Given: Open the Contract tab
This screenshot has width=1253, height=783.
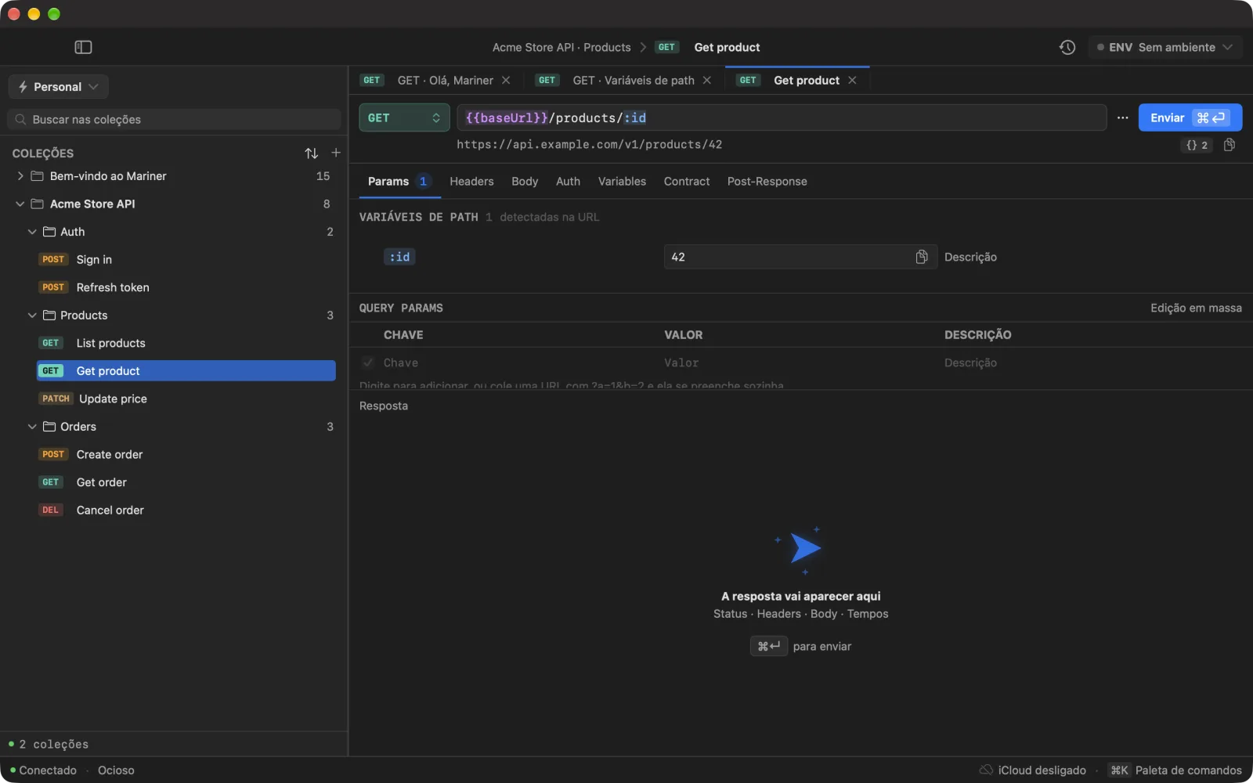Looking at the screenshot, I should point(687,182).
